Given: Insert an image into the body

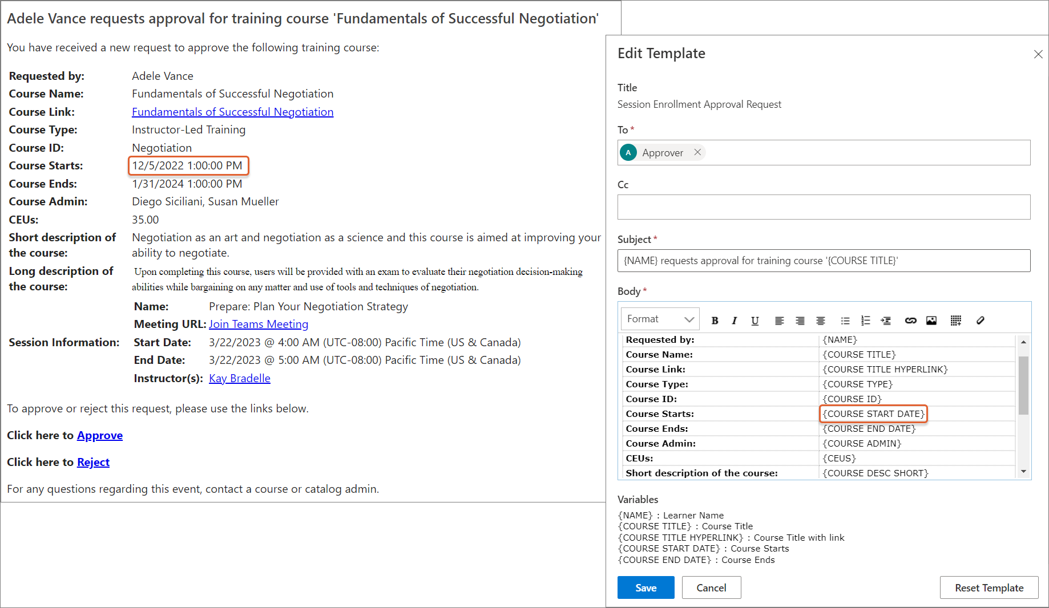Looking at the screenshot, I should pos(931,321).
